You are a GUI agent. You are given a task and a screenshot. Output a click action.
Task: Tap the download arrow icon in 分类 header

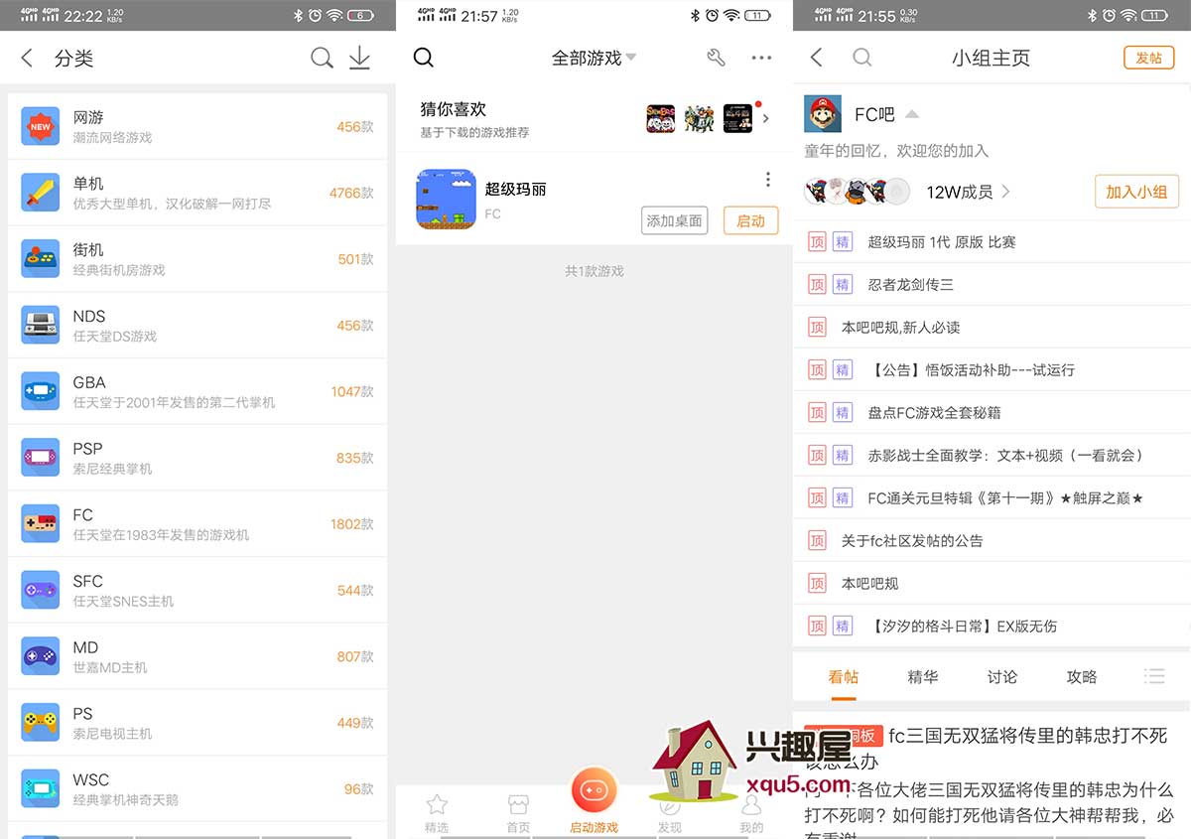click(359, 59)
